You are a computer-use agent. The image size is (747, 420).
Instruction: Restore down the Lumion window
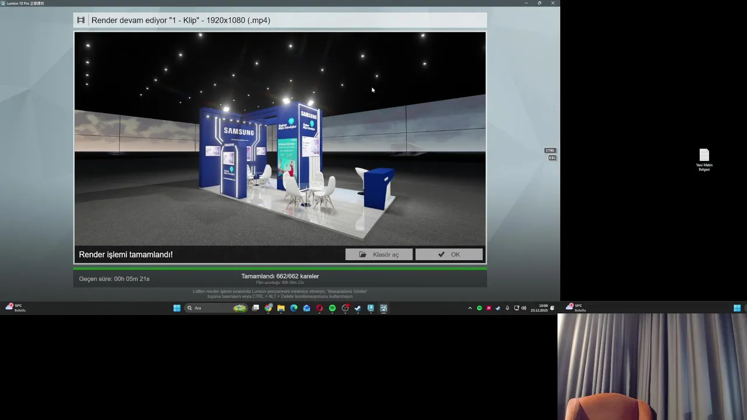click(x=539, y=3)
